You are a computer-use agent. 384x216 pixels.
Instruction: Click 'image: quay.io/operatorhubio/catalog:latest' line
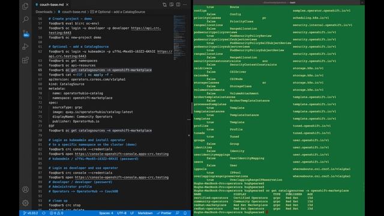92,112
